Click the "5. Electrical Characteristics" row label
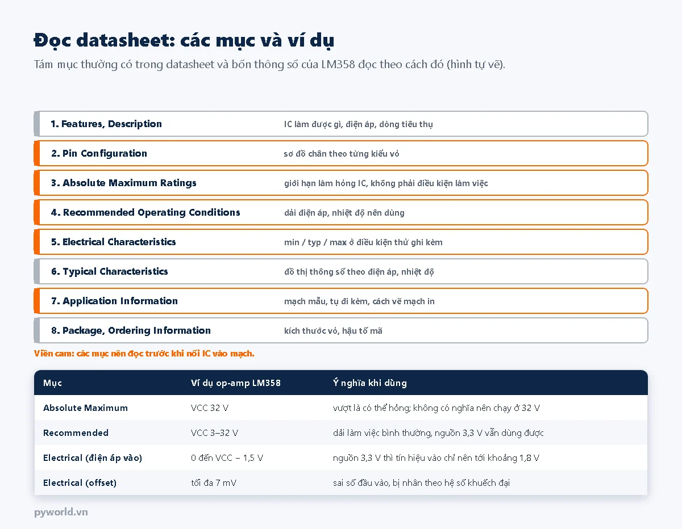This screenshot has height=529, width=682. 113,242
